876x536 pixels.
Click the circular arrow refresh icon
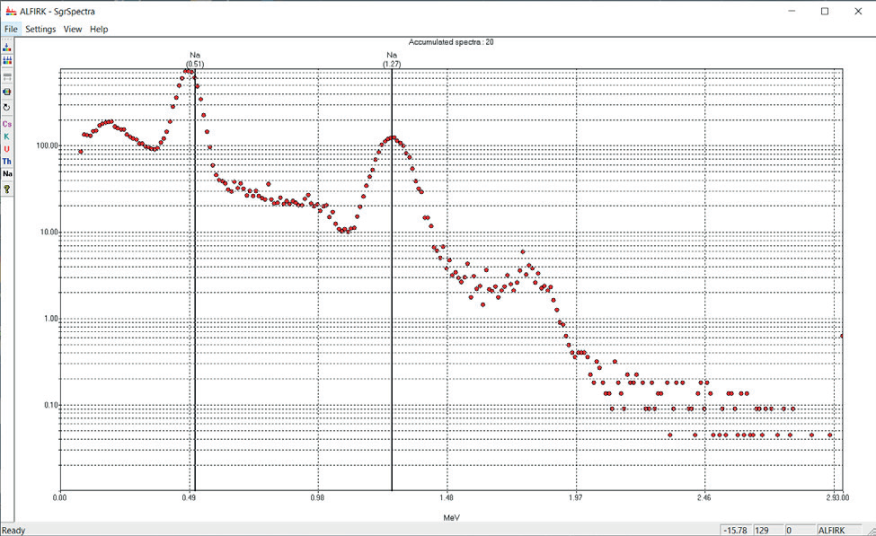7,107
